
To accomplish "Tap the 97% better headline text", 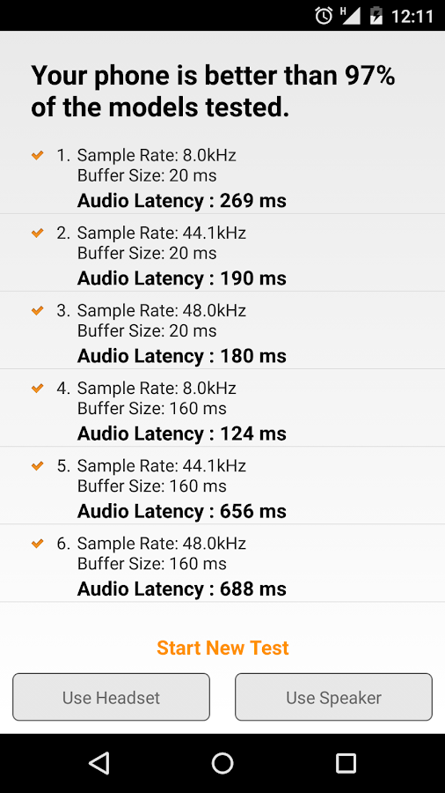I will coord(213,92).
